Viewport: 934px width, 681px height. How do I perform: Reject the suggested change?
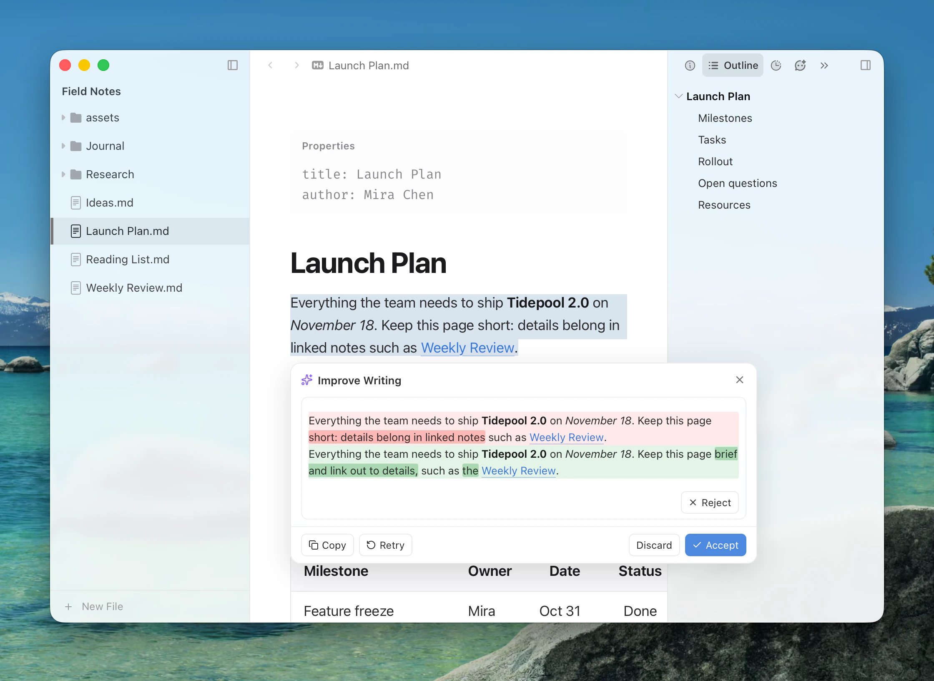(x=710, y=502)
